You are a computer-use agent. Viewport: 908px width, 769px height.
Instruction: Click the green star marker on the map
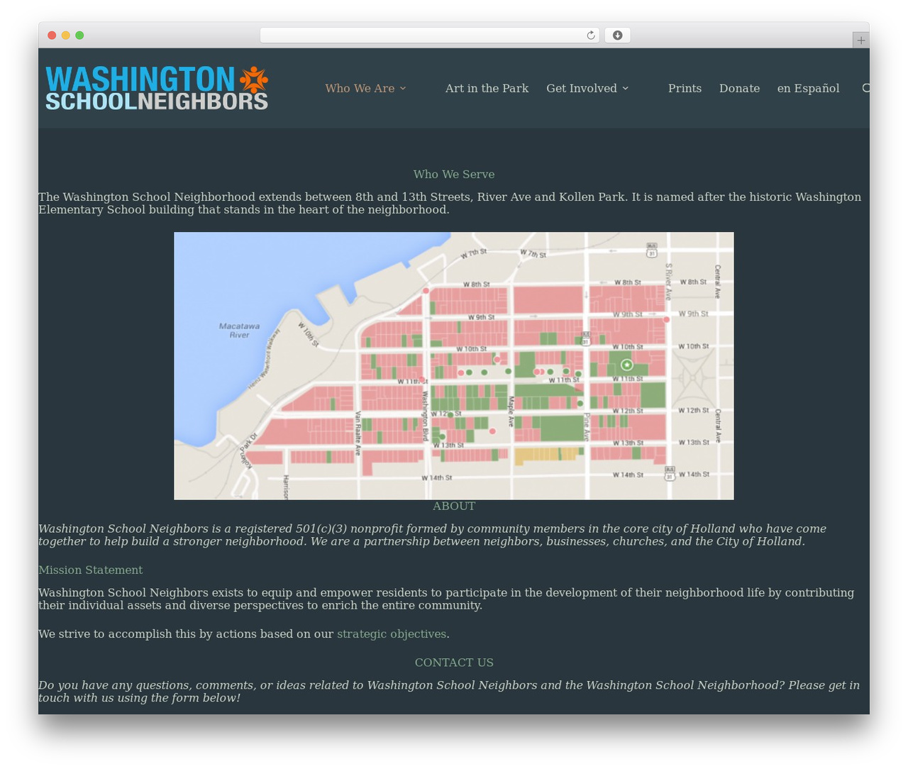626,365
